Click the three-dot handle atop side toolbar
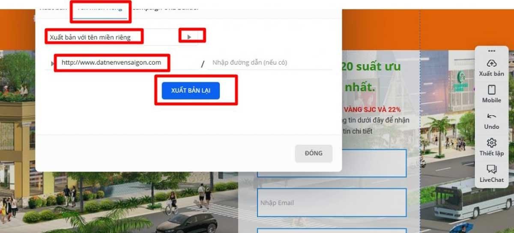Image resolution: width=514 pixels, height=233 pixels. click(x=492, y=51)
